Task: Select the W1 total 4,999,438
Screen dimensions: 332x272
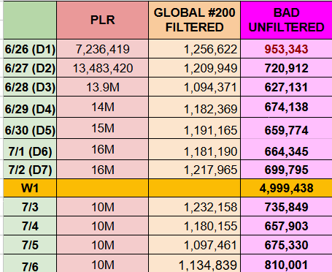Action: pyautogui.click(x=286, y=188)
